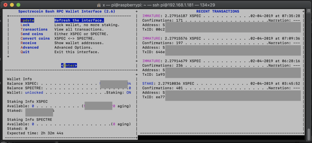Image resolution: width=312 pixels, height=143 pixels.
Task: Choose the Convert coins option
Action: pos(35,38)
